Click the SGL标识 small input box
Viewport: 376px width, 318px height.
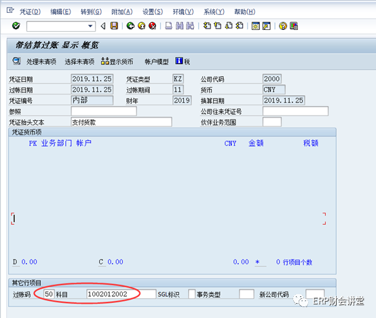tap(191, 294)
